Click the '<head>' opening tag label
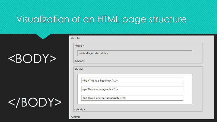The width and height of the screenshot is (217, 122). tap(79, 46)
